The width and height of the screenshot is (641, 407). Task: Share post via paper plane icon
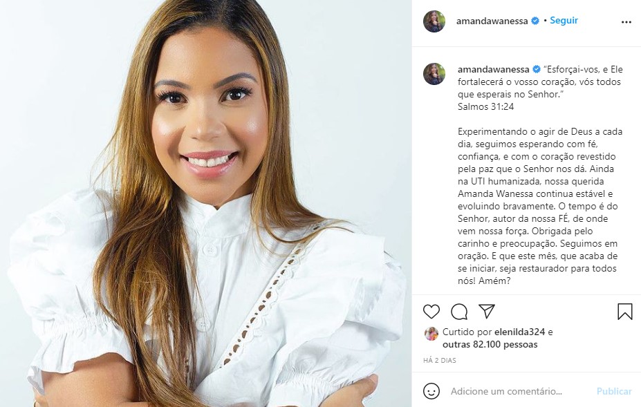click(x=487, y=311)
